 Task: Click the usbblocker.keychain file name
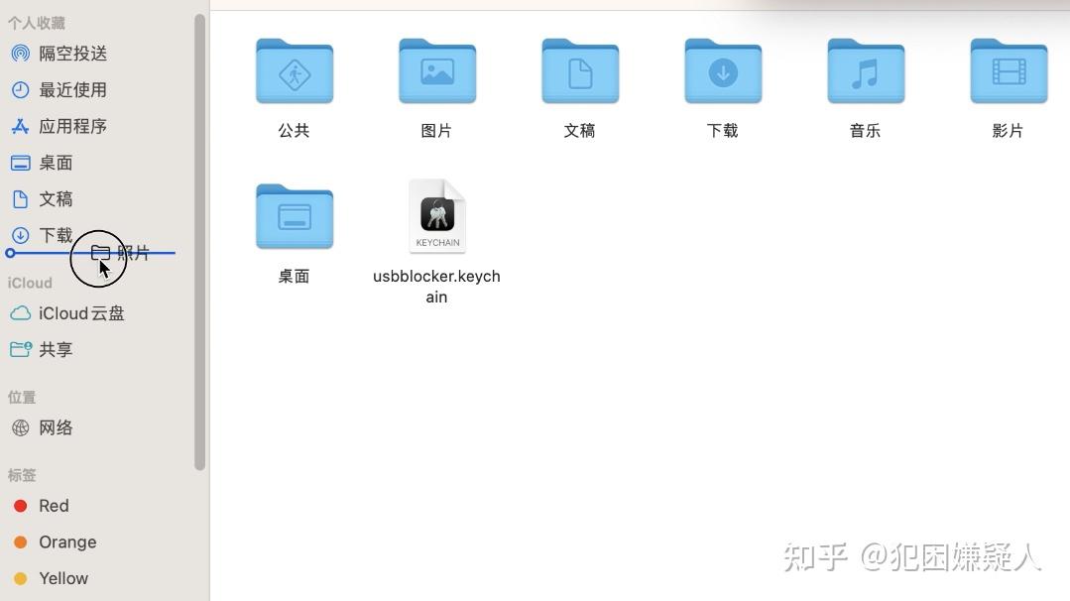(436, 287)
